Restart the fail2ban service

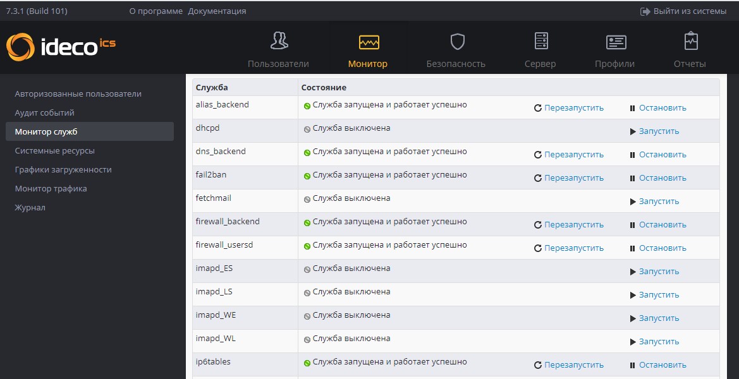[573, 178]
